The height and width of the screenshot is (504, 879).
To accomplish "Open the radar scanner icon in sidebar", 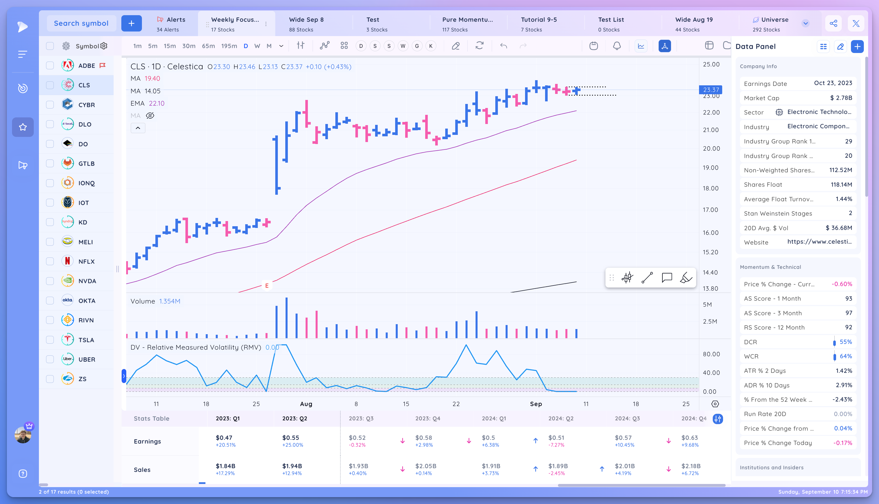I will click(23, 88).
